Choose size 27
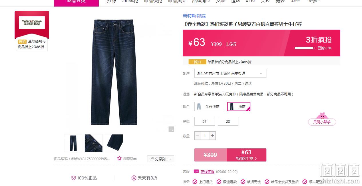 point(205,121)
